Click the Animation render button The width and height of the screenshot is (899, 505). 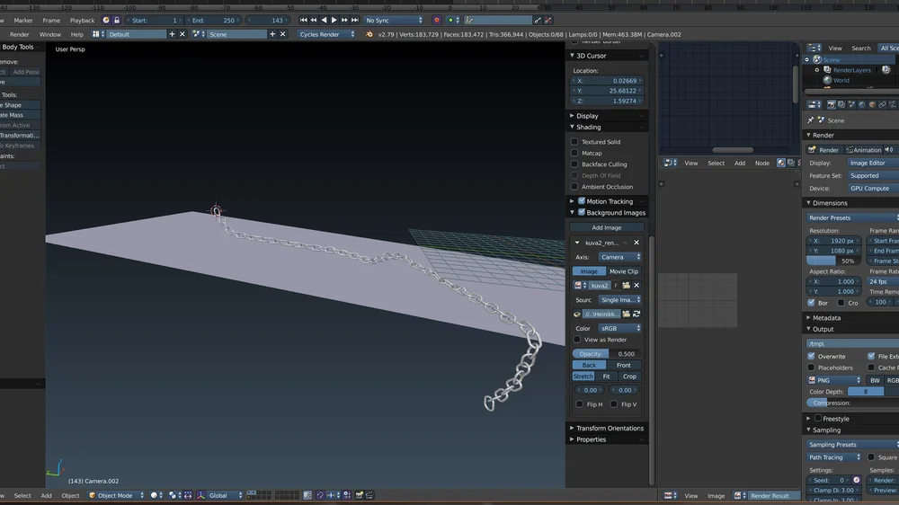click(863, 150)
